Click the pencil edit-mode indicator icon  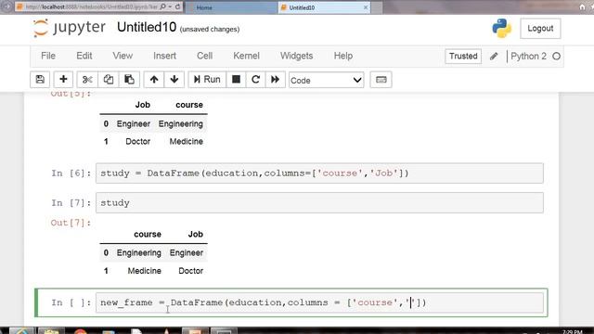[x=494, y=57]
